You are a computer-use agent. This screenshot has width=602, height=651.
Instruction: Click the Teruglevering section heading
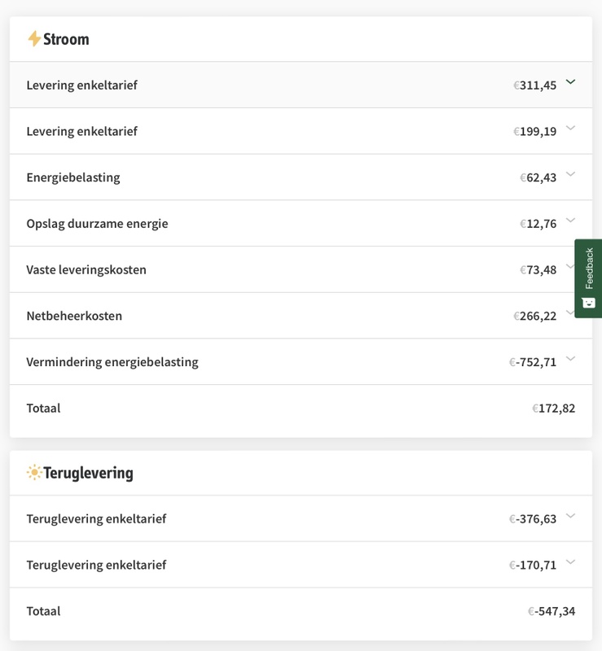(87, 473)
